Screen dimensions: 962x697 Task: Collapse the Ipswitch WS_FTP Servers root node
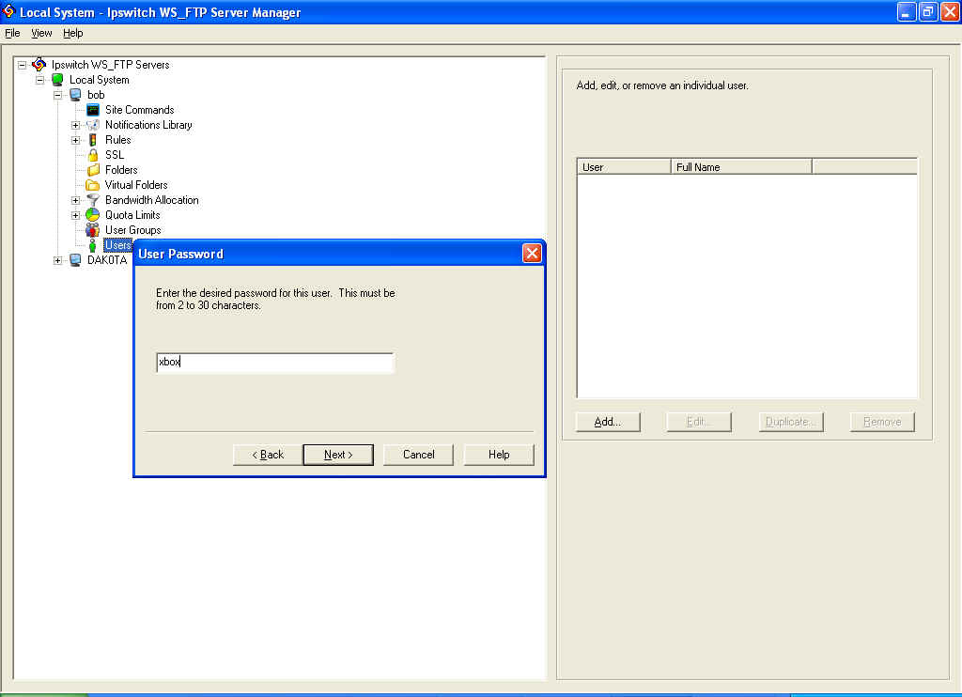click(23, 65)
